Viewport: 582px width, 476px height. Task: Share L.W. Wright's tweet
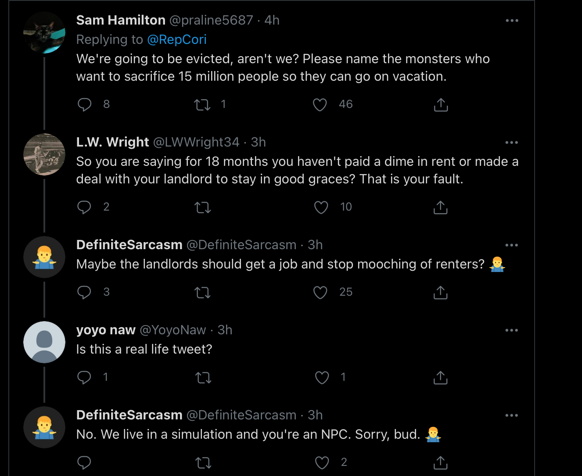[x=441, y=207]
